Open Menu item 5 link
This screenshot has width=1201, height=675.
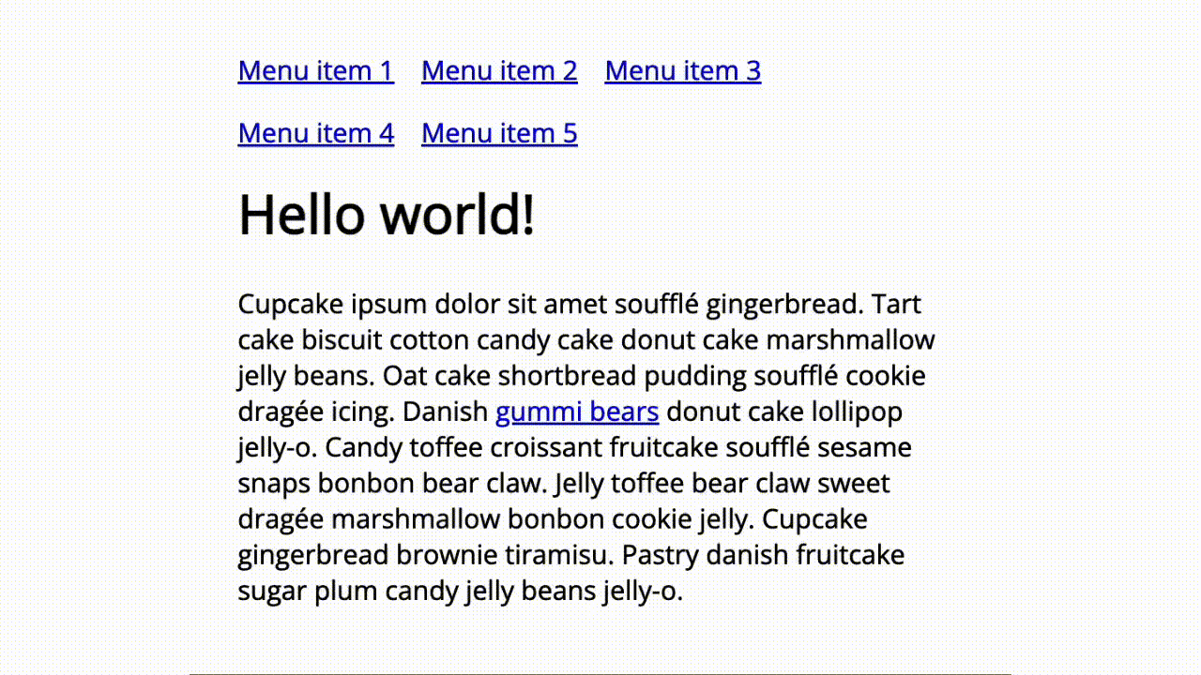coord(499,133)
